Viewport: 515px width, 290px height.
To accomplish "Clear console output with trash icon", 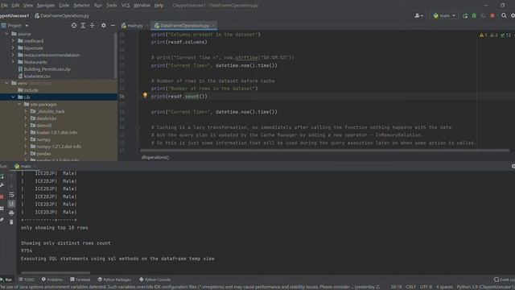I will pos(11,222).
